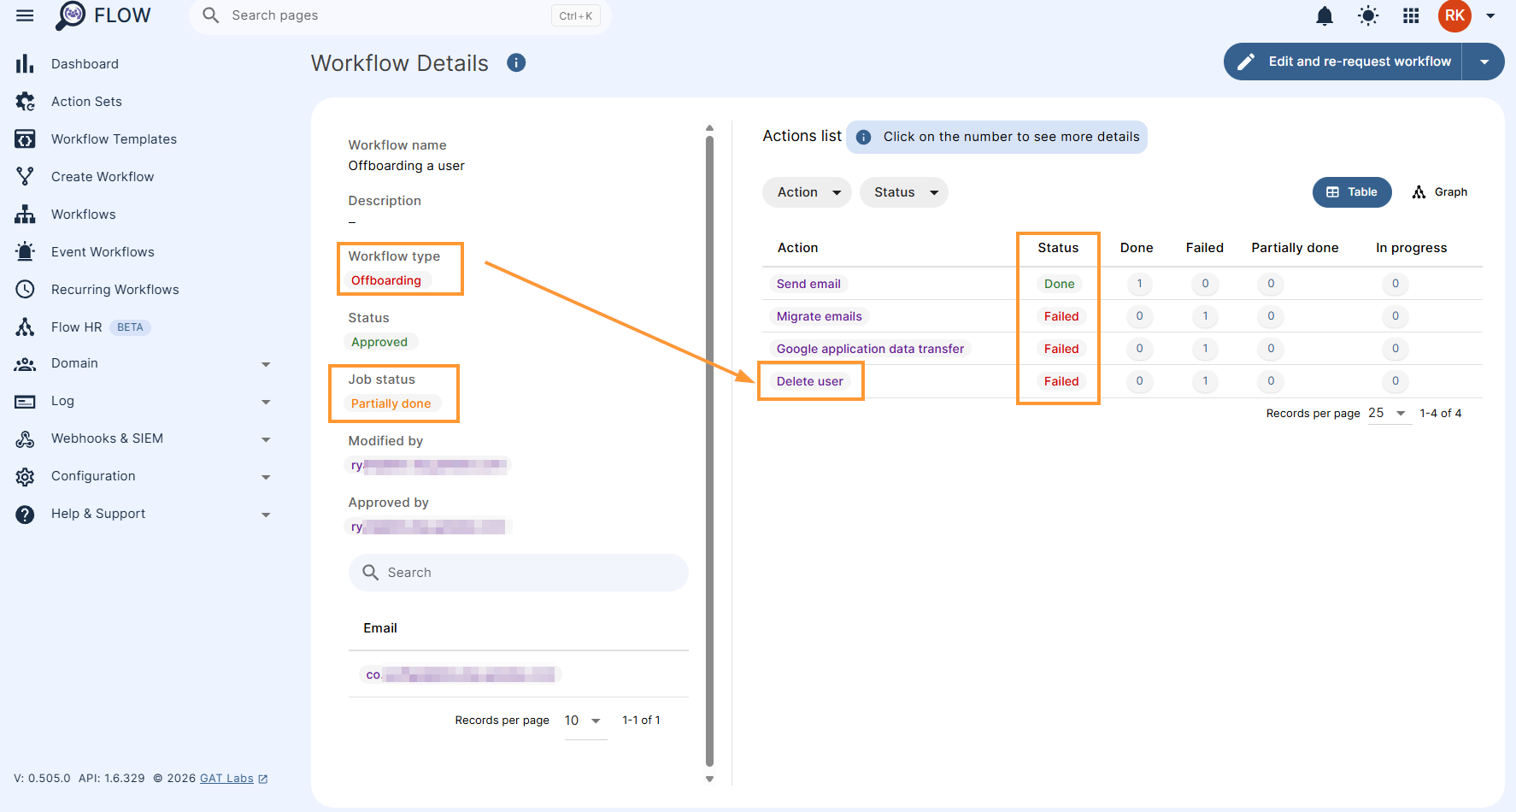Open the hamburger navigation menu
Screen dimensions: 1516x812
pos(25,15)
